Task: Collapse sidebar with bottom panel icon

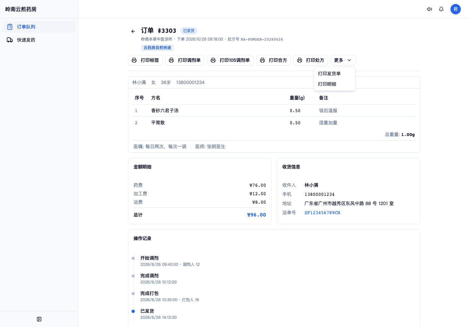Action: click(39, 319)
